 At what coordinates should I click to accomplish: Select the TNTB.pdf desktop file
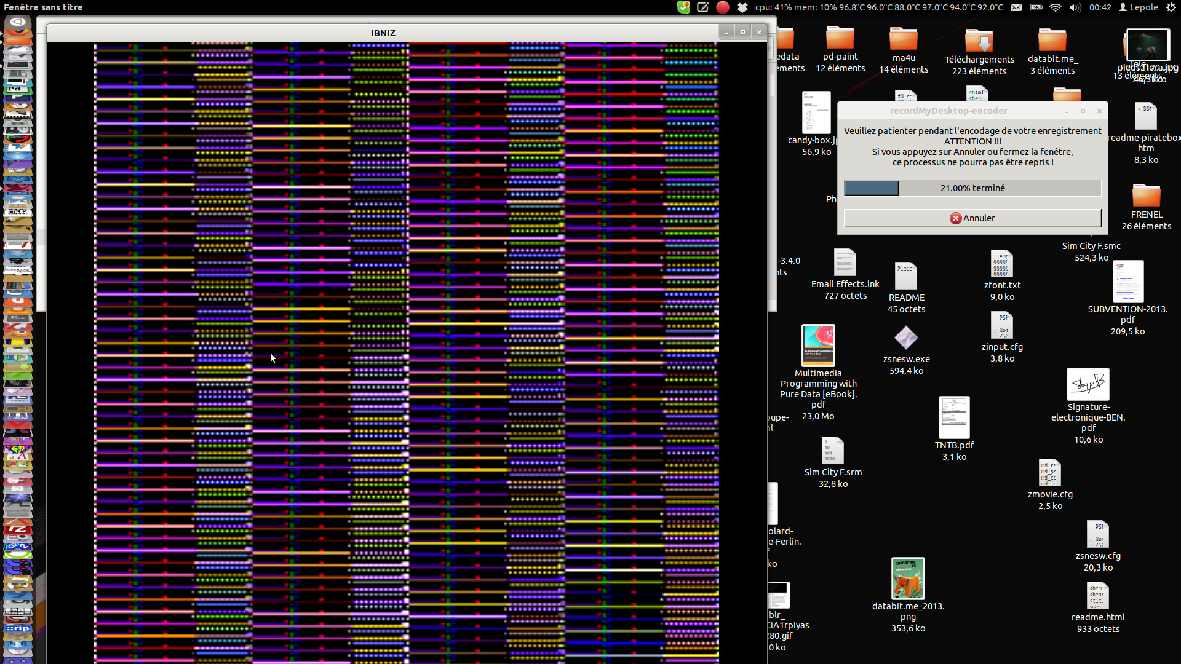(x=954, y=418)
